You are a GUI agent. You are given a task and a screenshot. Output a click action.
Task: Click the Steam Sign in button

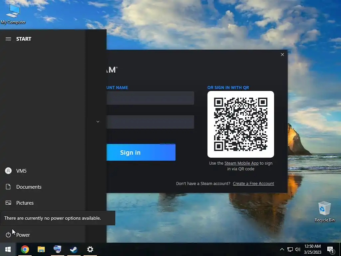[141, 152]
